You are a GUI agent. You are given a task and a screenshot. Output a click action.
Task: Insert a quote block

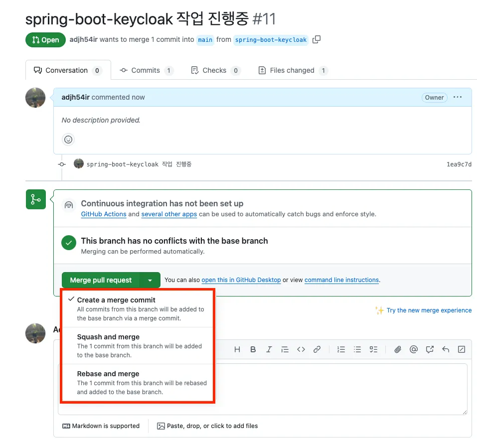pos(285,349)
